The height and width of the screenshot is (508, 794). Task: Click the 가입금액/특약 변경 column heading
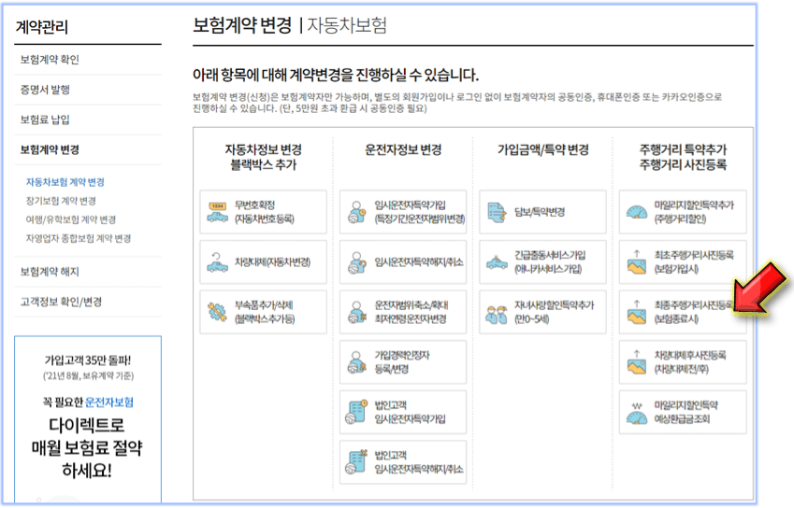tap(542, 149)
